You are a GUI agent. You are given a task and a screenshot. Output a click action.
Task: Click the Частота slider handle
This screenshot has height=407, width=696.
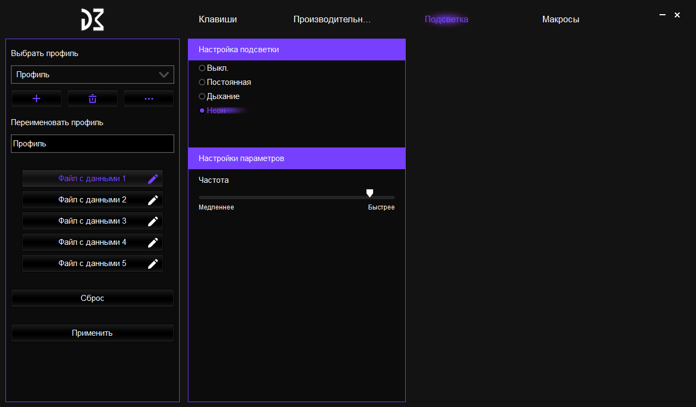pos(370,193)
